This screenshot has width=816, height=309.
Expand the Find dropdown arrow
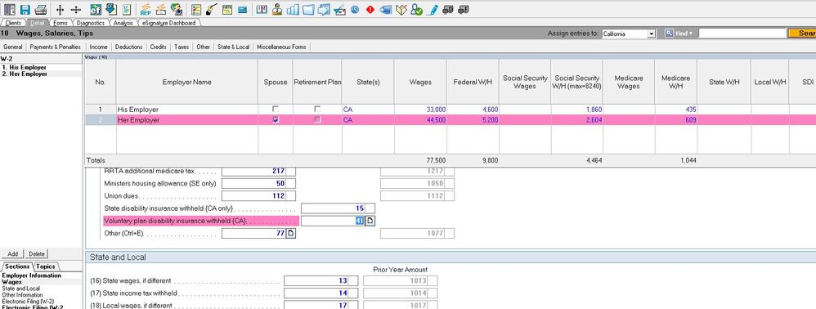tap(691, 34)
